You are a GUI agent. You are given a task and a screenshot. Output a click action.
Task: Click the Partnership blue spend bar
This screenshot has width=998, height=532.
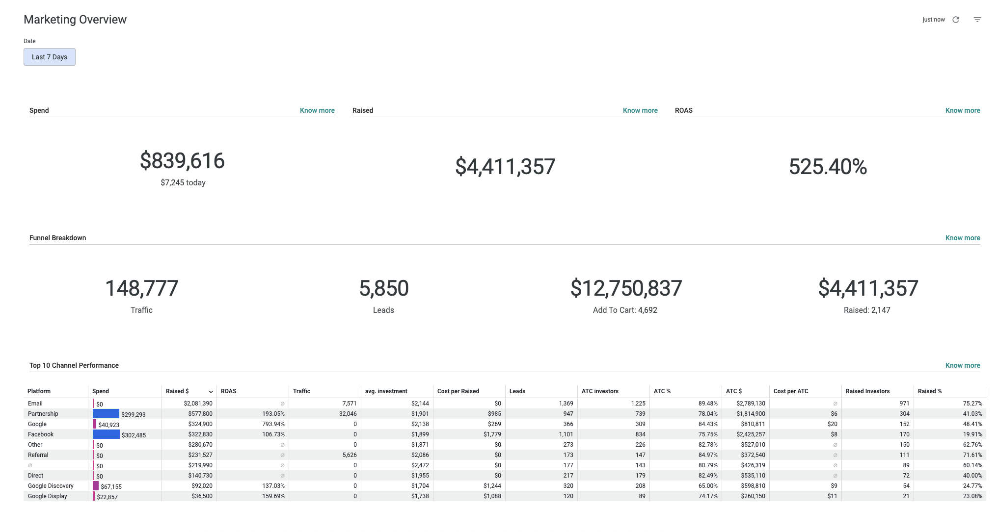point(106,414)
